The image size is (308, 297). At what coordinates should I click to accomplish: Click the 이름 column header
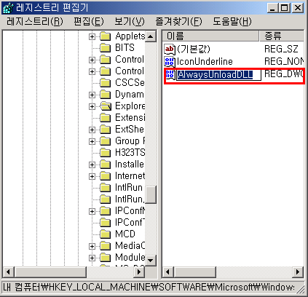(x=210, y=36)
